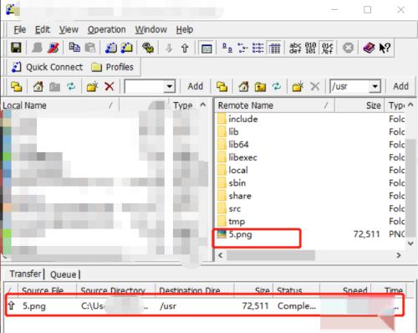This screenshot has width=418, height=333.
Task: Expand the /usr remote path dropdown
Action: [x=375, y=87]
